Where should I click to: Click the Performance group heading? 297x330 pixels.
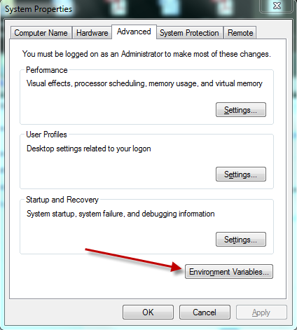click(47, 70)
